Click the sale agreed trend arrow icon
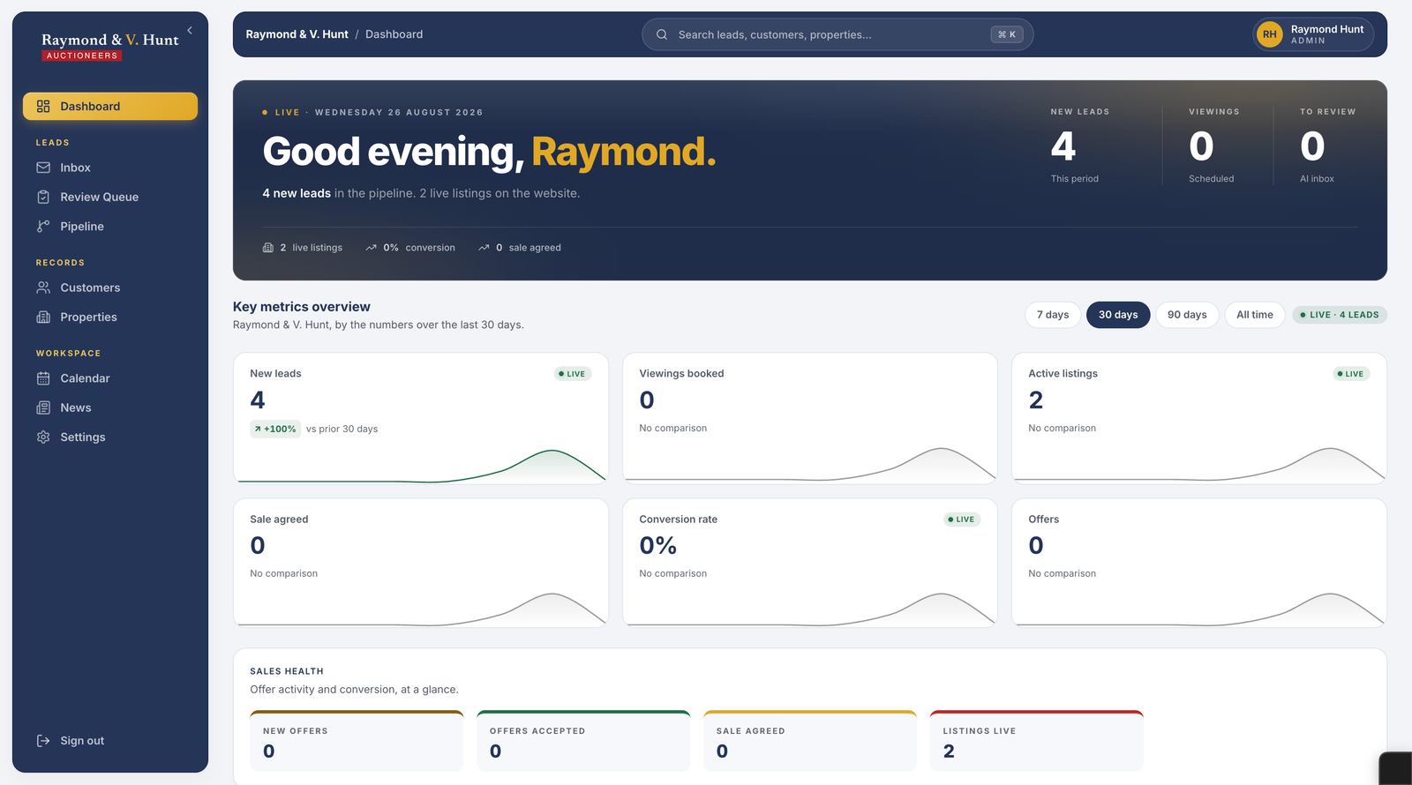This screenshot has width=1412, height=785. coord(484,248)
